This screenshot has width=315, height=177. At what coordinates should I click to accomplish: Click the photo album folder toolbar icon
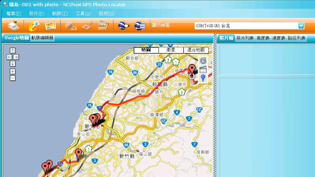[34, 26]
